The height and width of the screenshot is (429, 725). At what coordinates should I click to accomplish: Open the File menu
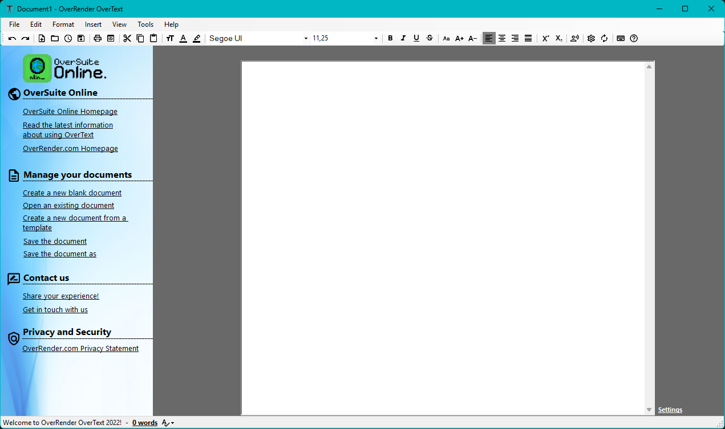(x=14, y=24)
